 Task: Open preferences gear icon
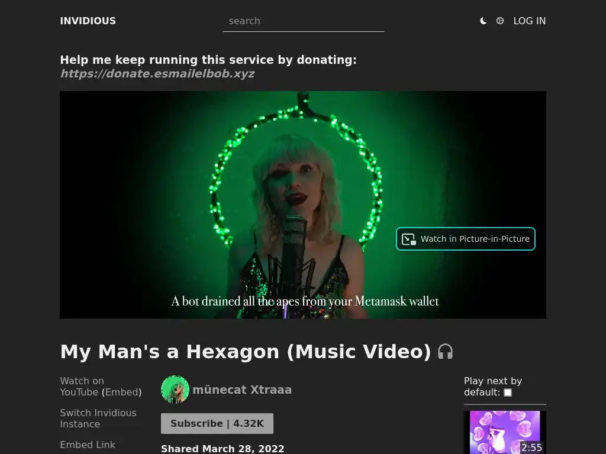(499, 21)
